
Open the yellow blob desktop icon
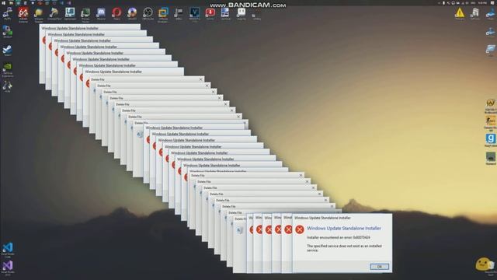483,264
